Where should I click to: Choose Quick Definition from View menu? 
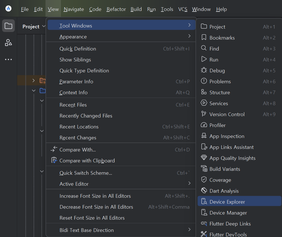pos(121,49)
